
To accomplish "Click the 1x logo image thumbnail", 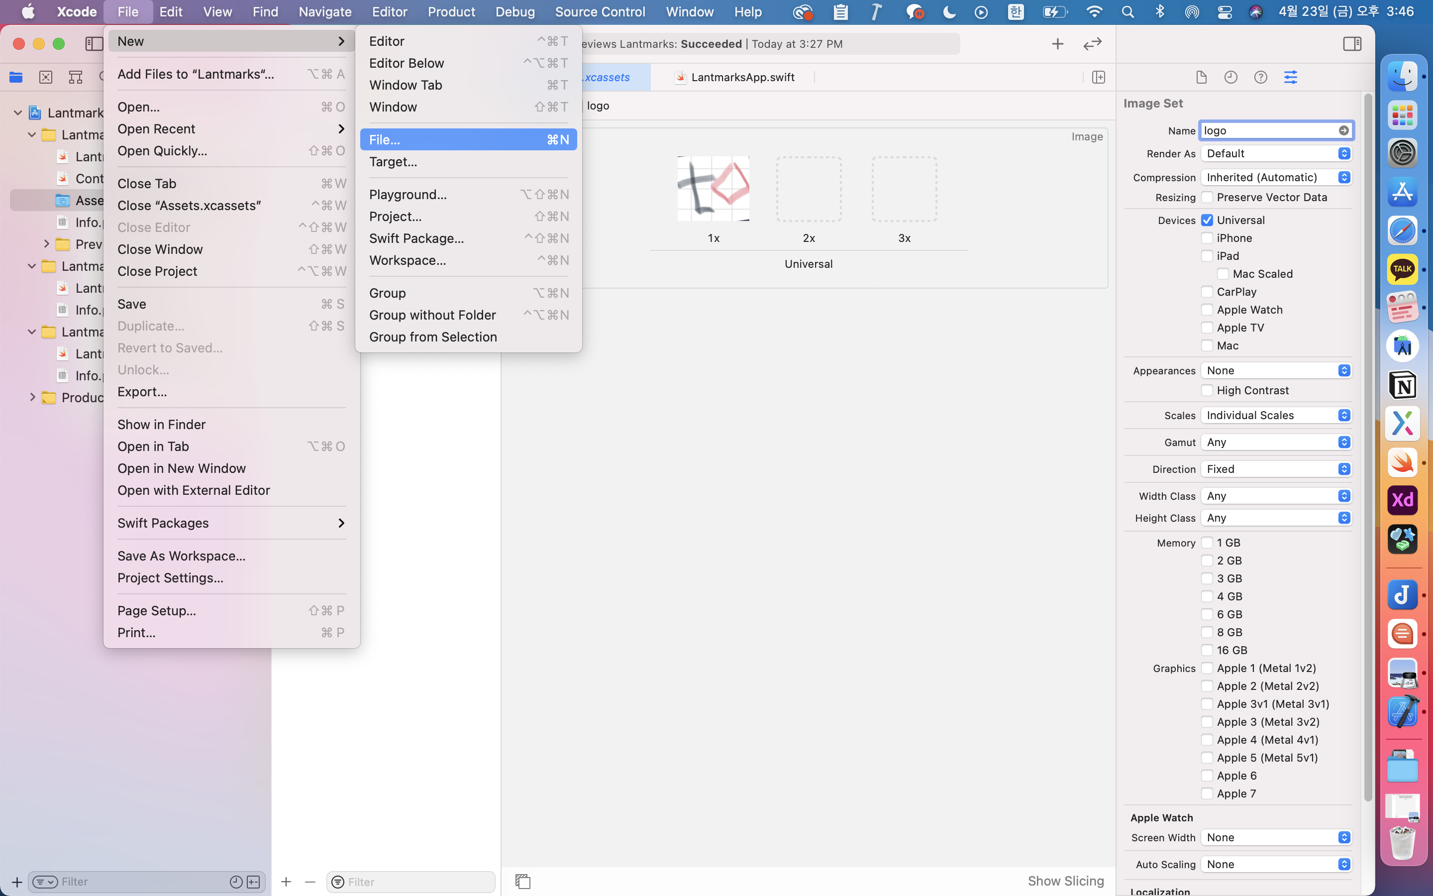I will click(713, 189).
